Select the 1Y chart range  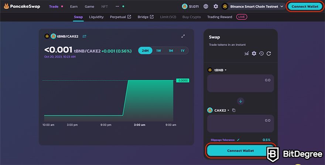182,51
